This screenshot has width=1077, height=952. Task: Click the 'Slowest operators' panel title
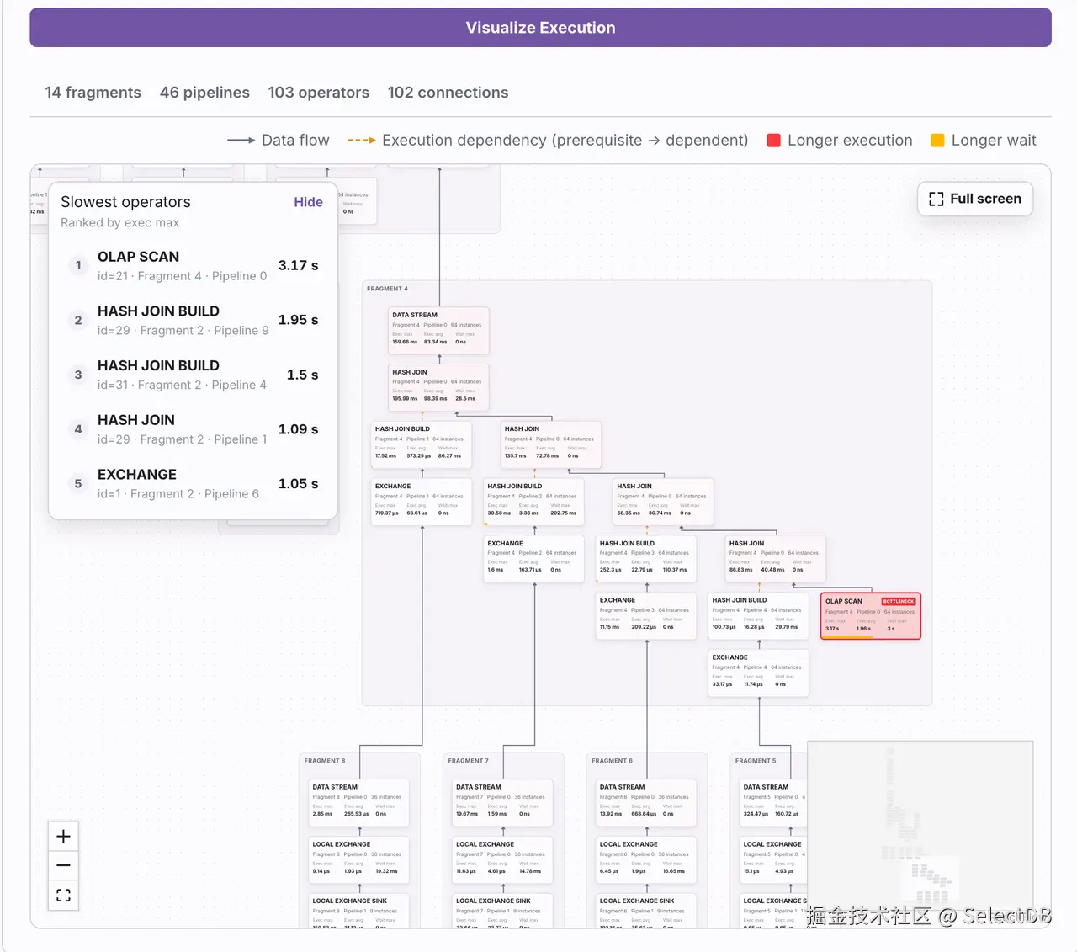[x=125, y=202]
